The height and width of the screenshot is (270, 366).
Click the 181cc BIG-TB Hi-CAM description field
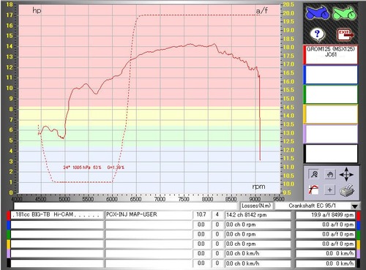(x=57, y=215)
